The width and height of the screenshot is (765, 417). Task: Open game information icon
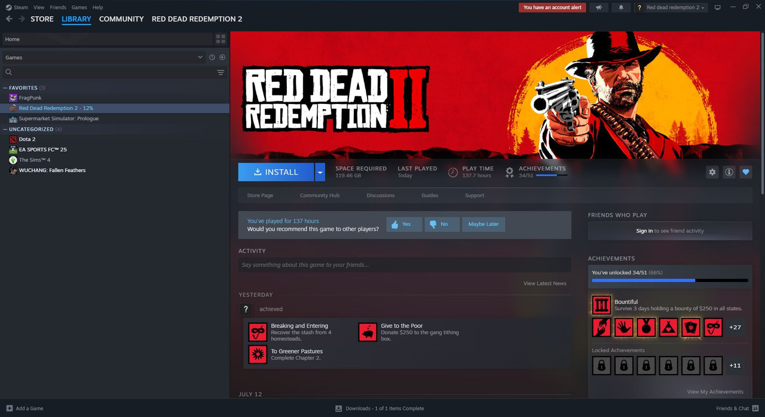click(x=729, y=172)
